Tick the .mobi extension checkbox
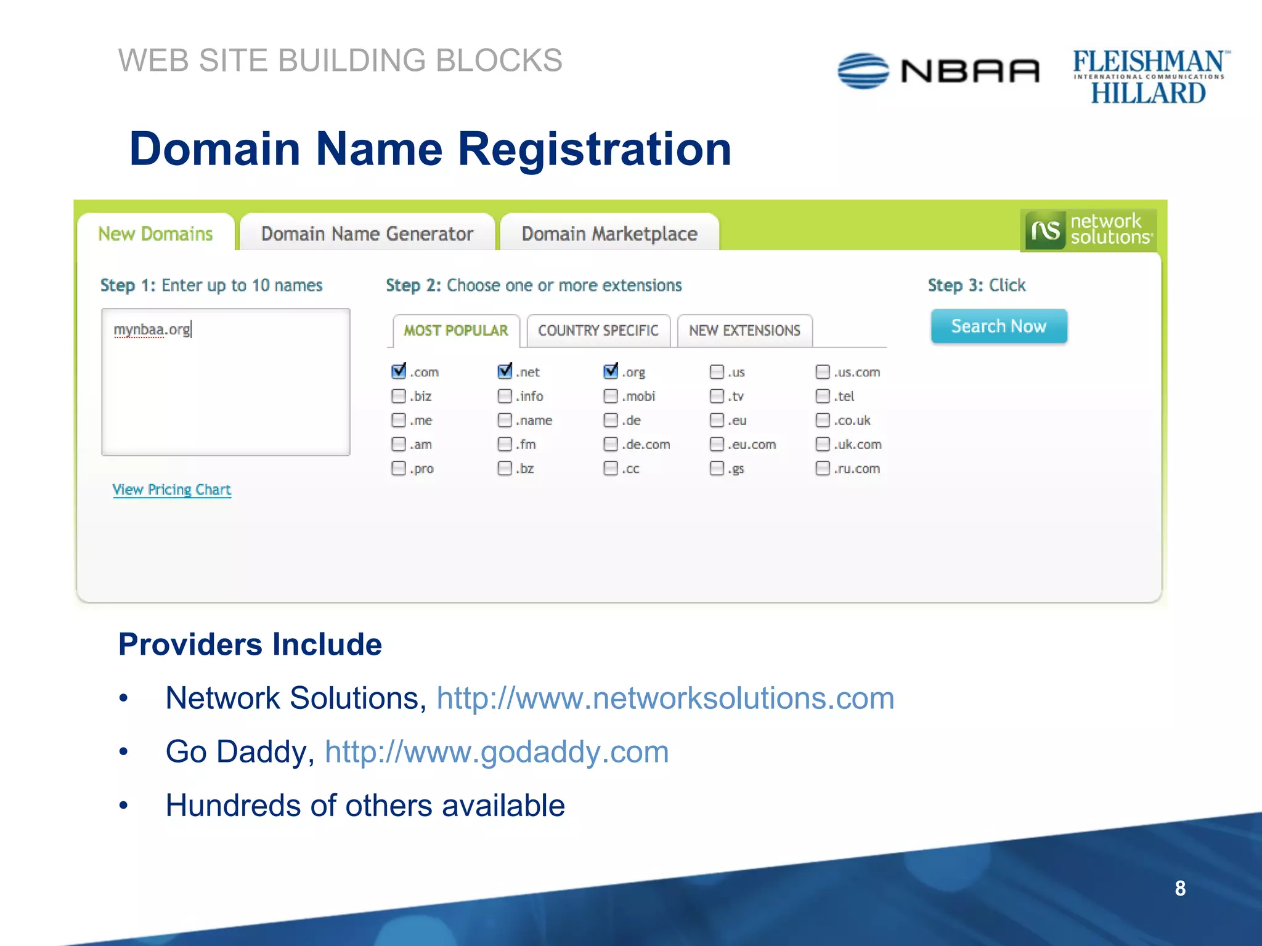The height and width of the screenshot is (946, 1262). coord(611,396)
